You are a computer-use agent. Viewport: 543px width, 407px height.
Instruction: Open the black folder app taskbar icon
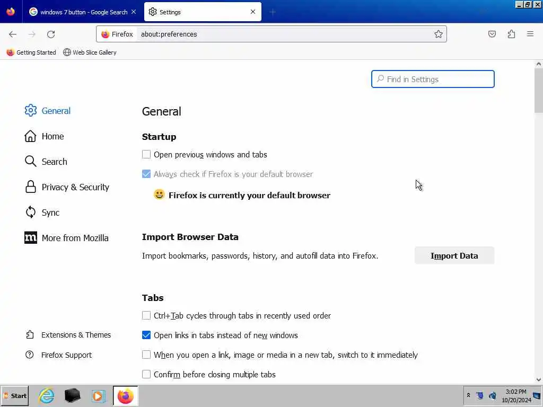click(x=72, y=396)
